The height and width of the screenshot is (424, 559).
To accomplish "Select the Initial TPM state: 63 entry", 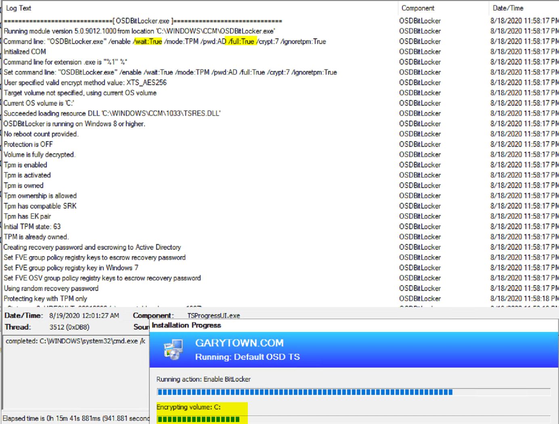I will pyautogui.click(x=32, y=226).
